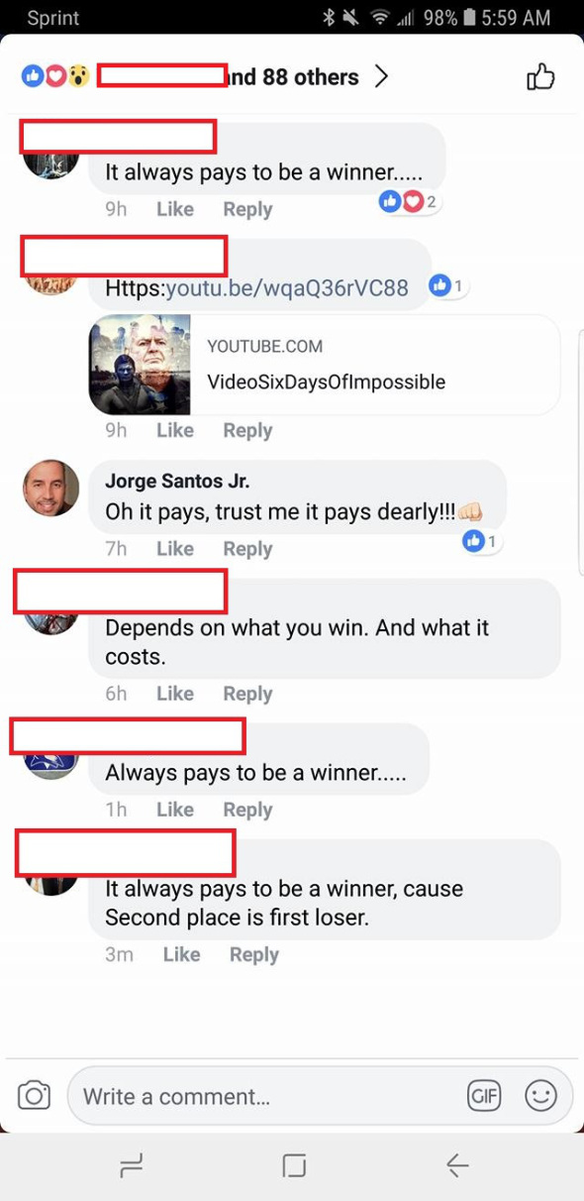The width and height of the screenshot is (584, 1201).
Task: Open Jorge Santos Jr. profile picture
Action: [x=50, y=488]
